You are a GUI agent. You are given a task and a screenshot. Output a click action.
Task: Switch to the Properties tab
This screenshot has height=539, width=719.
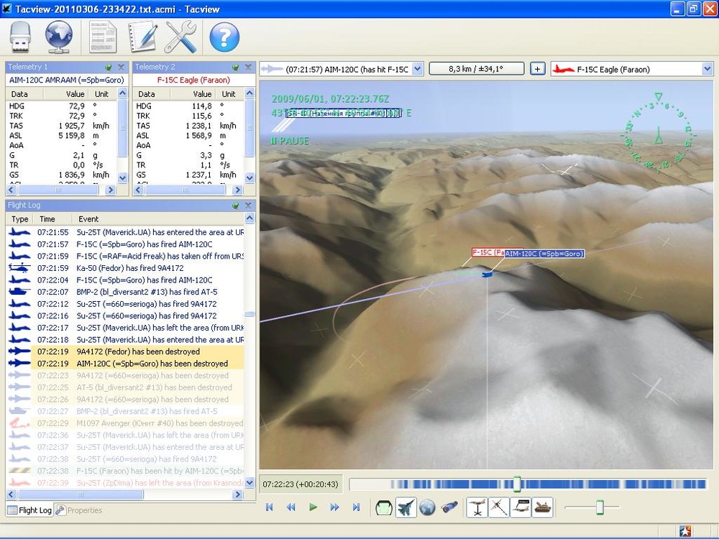pos(79,510)
